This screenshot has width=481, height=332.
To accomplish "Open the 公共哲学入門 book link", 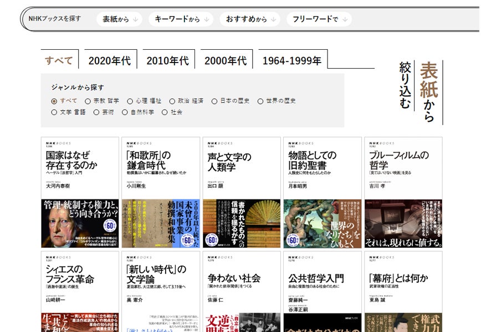I will click(322, 292).
